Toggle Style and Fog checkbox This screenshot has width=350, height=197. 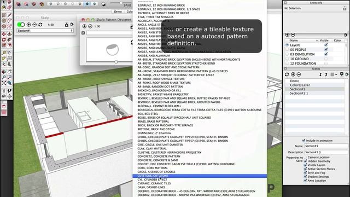305,173
